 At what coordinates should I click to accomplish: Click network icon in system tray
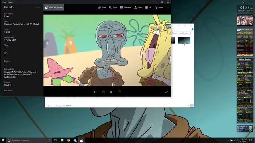coord(235,140)
